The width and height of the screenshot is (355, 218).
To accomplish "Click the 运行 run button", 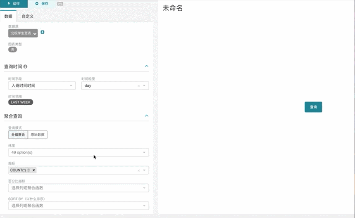I will [x=14, y=4].
